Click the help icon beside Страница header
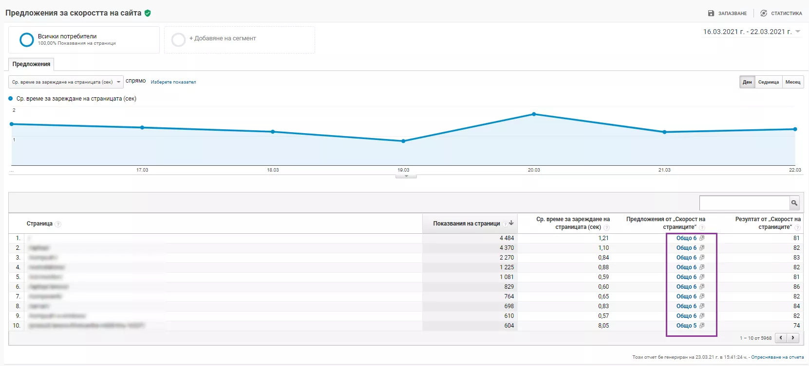 58,224
